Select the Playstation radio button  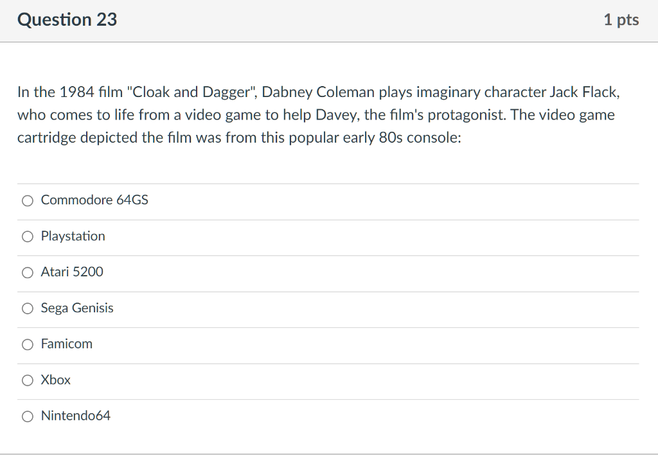[x=27, y=236]
